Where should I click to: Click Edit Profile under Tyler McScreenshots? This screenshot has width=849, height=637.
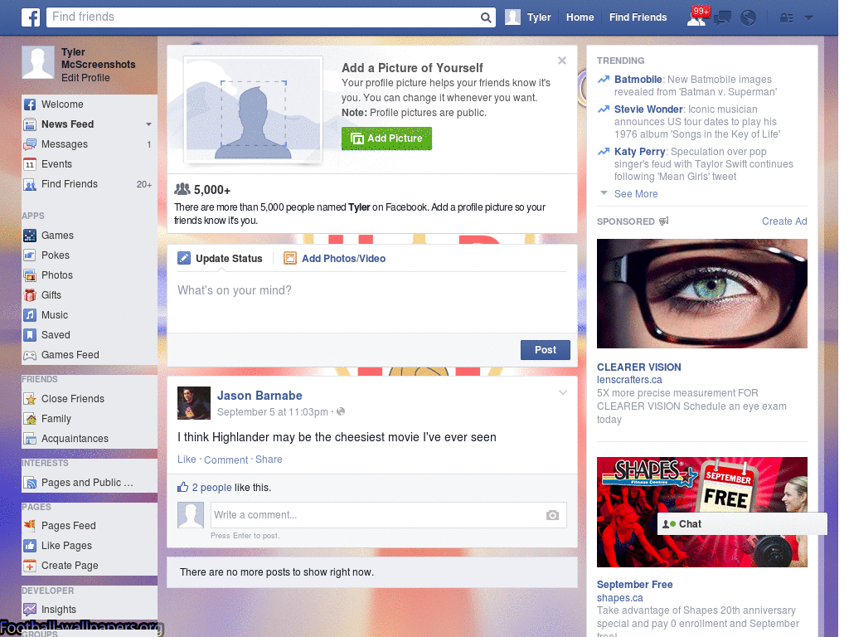point(85,78)
